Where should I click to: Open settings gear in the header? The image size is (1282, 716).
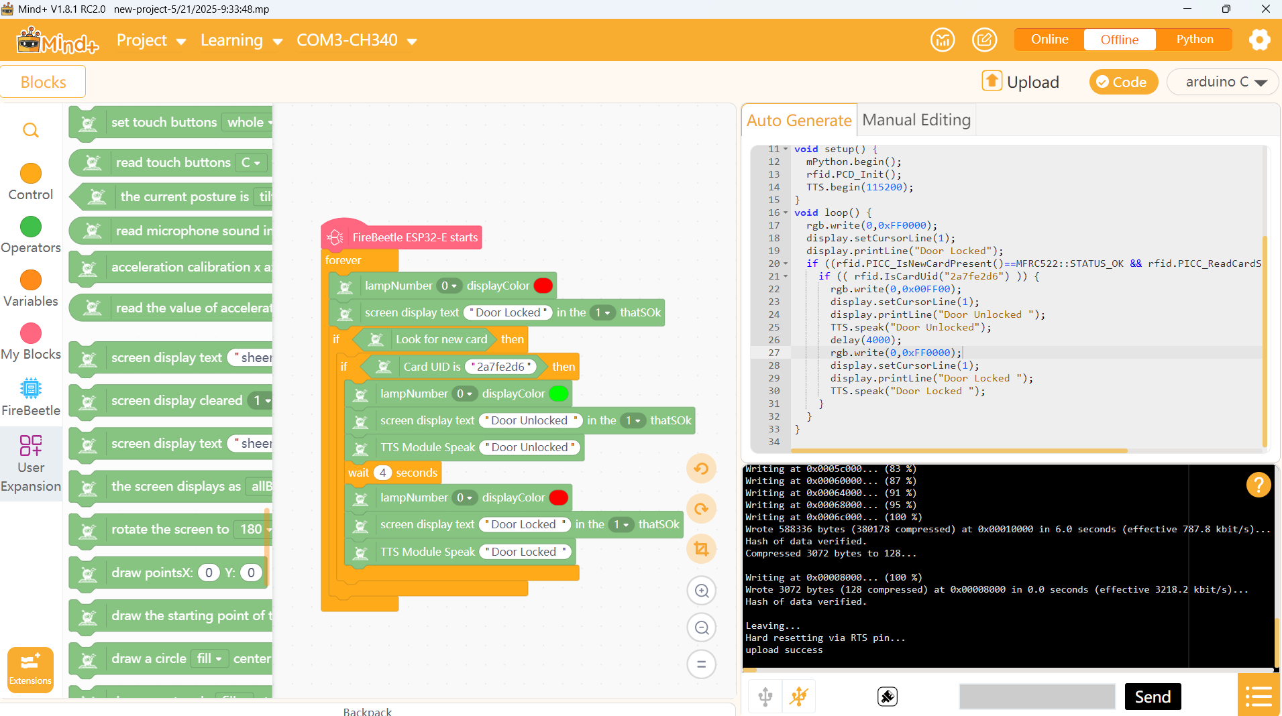coord(1259,40)
